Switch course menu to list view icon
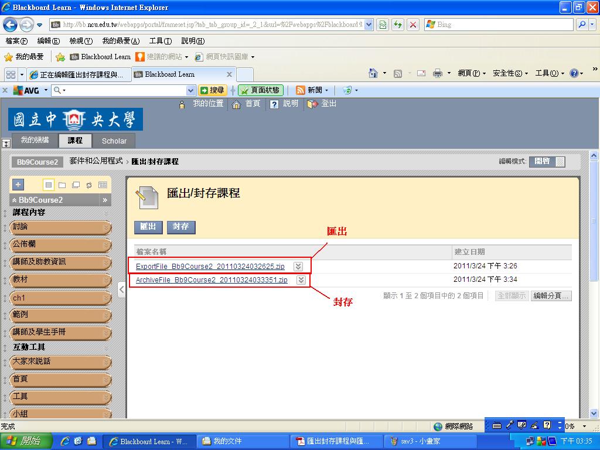The width and height of the screenshot is (600, 450). [x=49, y=185]
